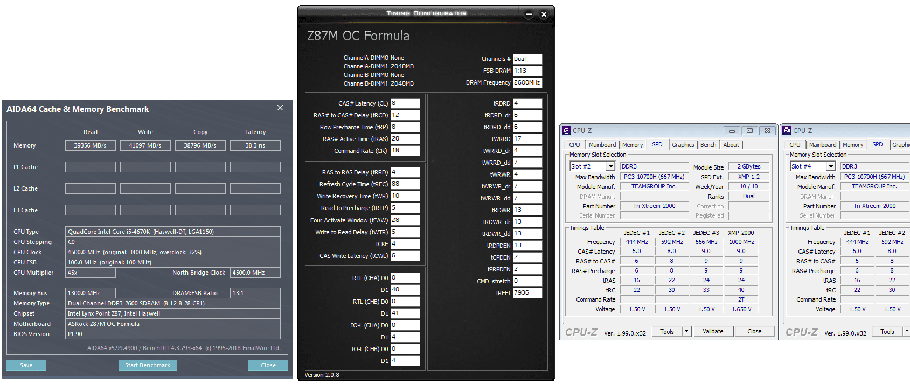Image resolution: width=910 pixels, height=384 pixels.
Task: Click RAS# Active Time (tRAS) field
Action: [x=405, y=139]
